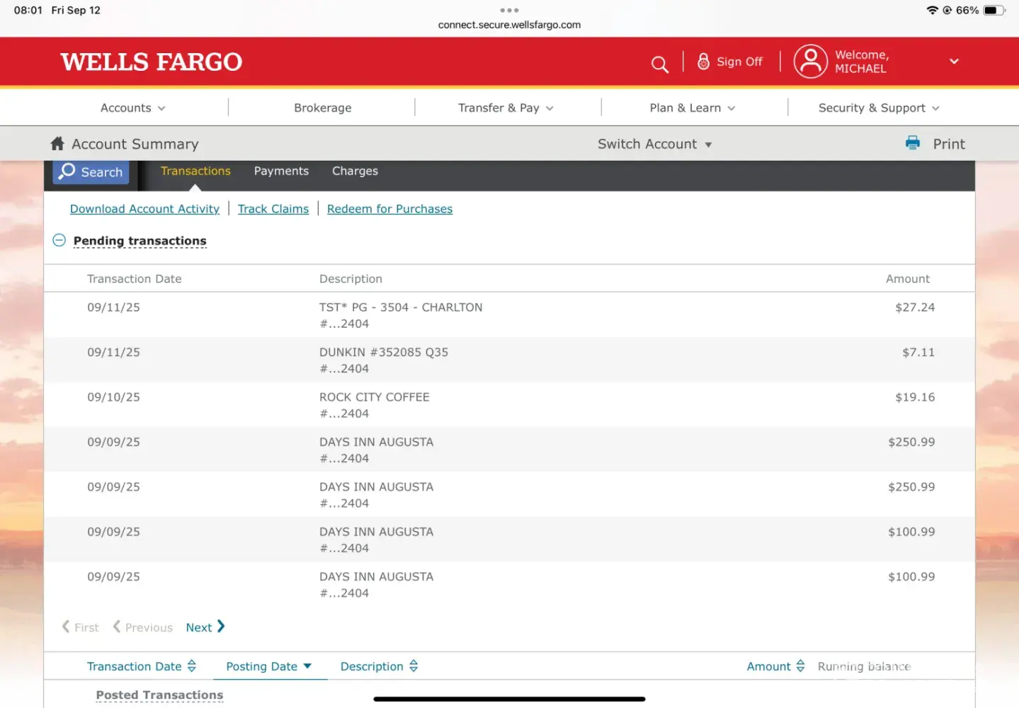Toggle sort by Amount column

(775, 666)
